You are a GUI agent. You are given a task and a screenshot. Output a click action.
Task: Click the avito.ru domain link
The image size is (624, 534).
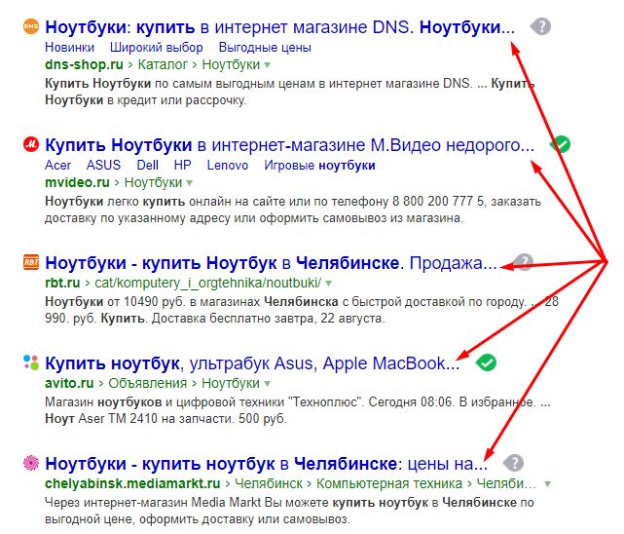(x=69, y=383)
